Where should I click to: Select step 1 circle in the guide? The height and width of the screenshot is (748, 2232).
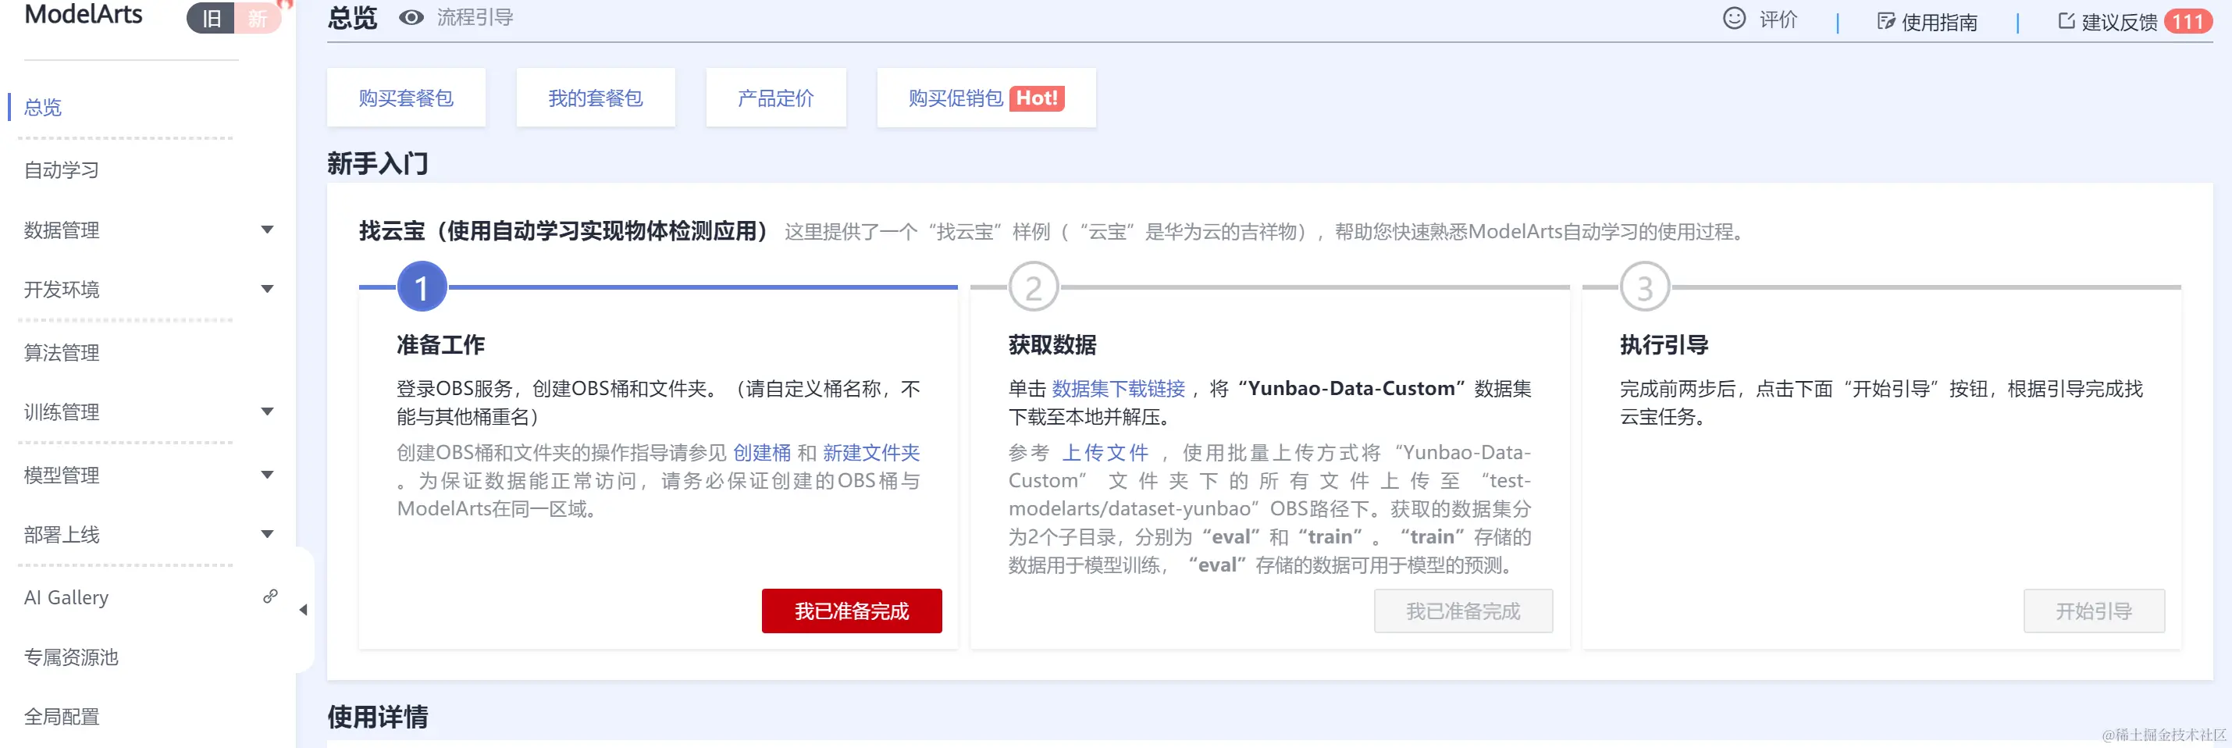click(x=422, y=287)
